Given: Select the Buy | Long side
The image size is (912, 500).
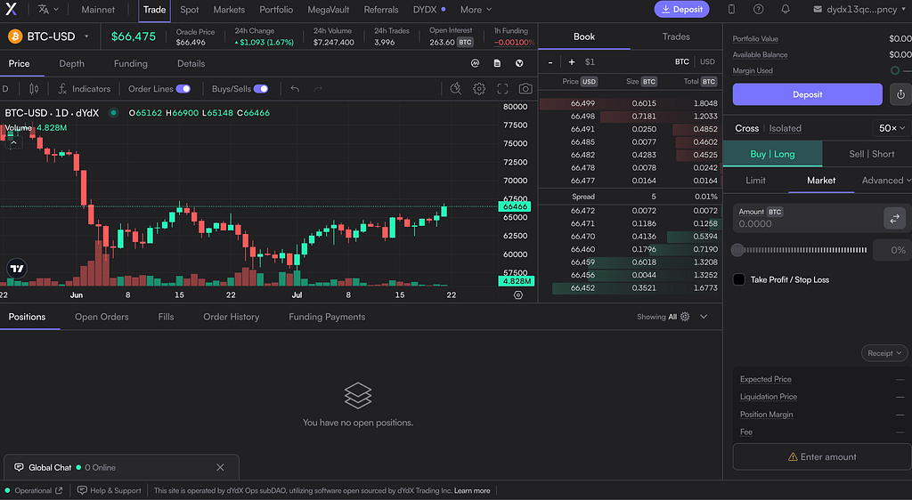Looking at the screenshot, I should pyautogui.click(x=772, y=154).
